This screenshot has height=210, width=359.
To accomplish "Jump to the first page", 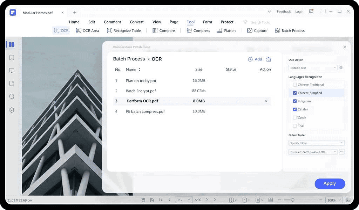I will (x=161, y=200).
